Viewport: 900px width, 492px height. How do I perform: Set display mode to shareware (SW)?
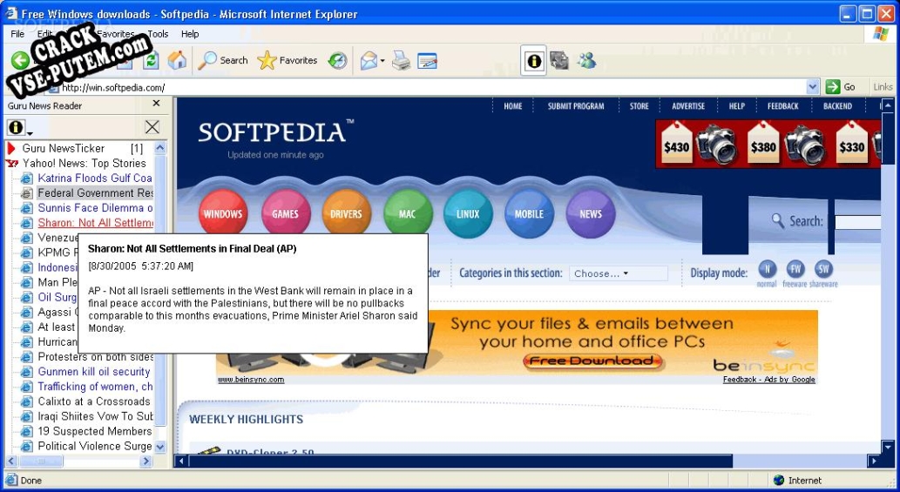823,269
